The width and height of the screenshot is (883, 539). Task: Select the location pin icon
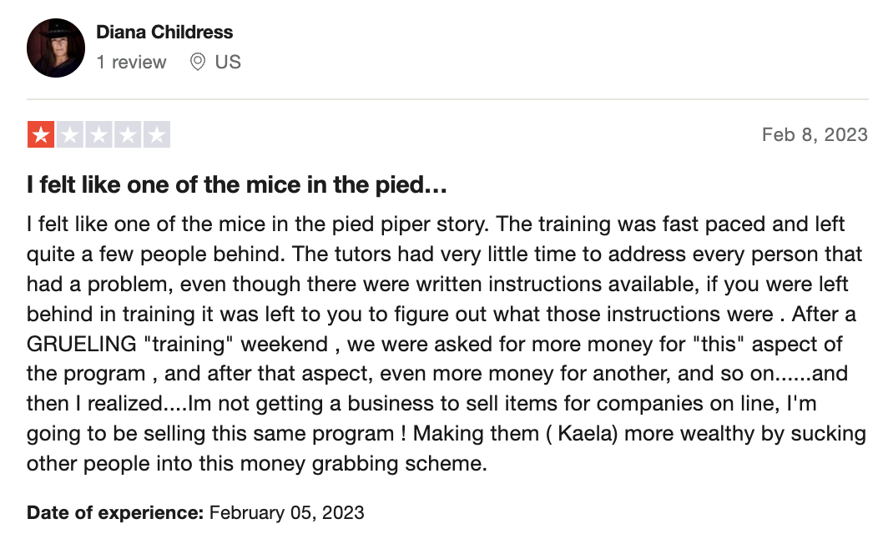pos(198,62)
